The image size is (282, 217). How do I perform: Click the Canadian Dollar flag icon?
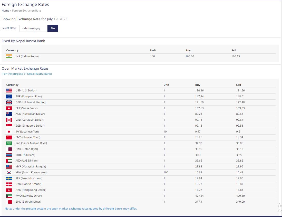tap(9, 120)
